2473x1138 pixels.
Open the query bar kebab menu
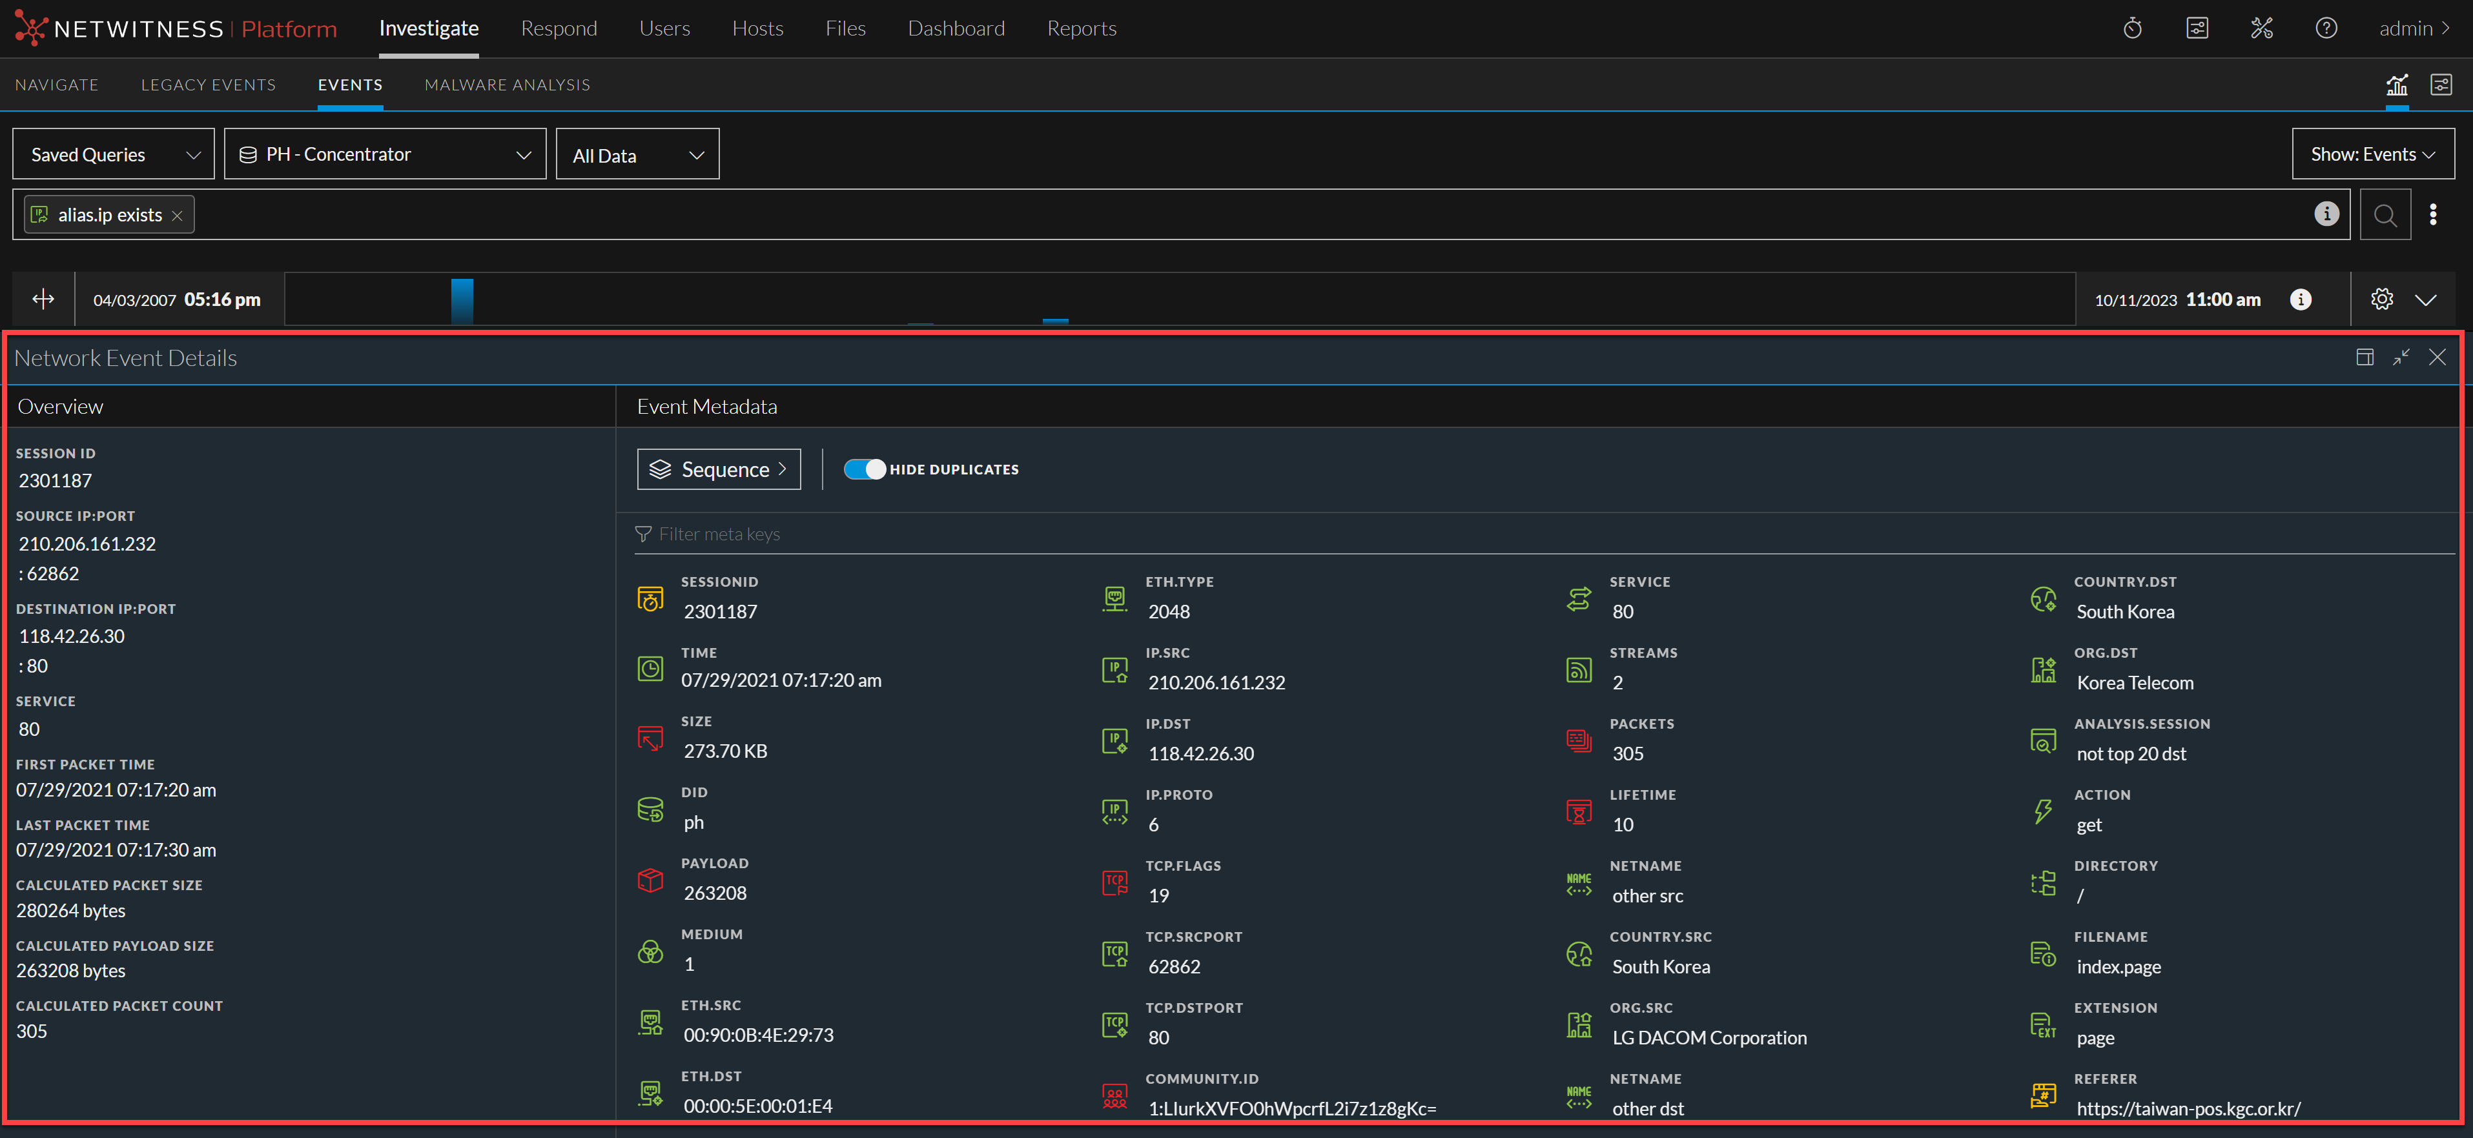point(2433,215)
